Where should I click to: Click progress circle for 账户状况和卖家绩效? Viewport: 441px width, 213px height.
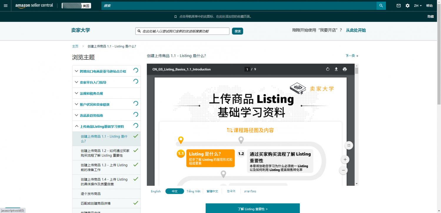136,103
